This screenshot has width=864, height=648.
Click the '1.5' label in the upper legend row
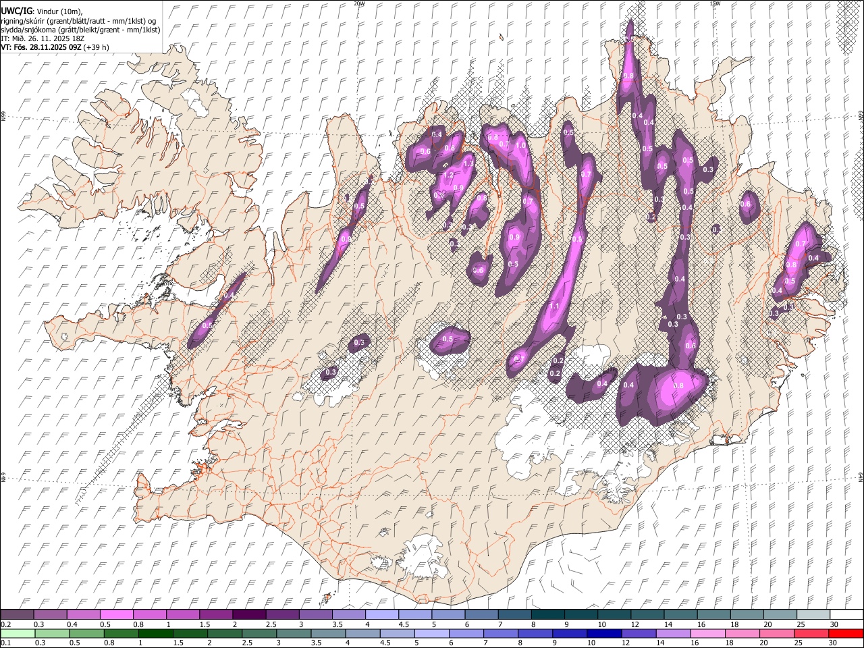pos(205,624)
